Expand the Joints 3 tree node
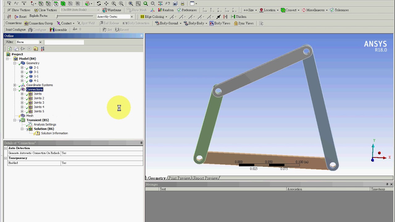The height and width of the screenshot is (222, 395). point(22,103)
